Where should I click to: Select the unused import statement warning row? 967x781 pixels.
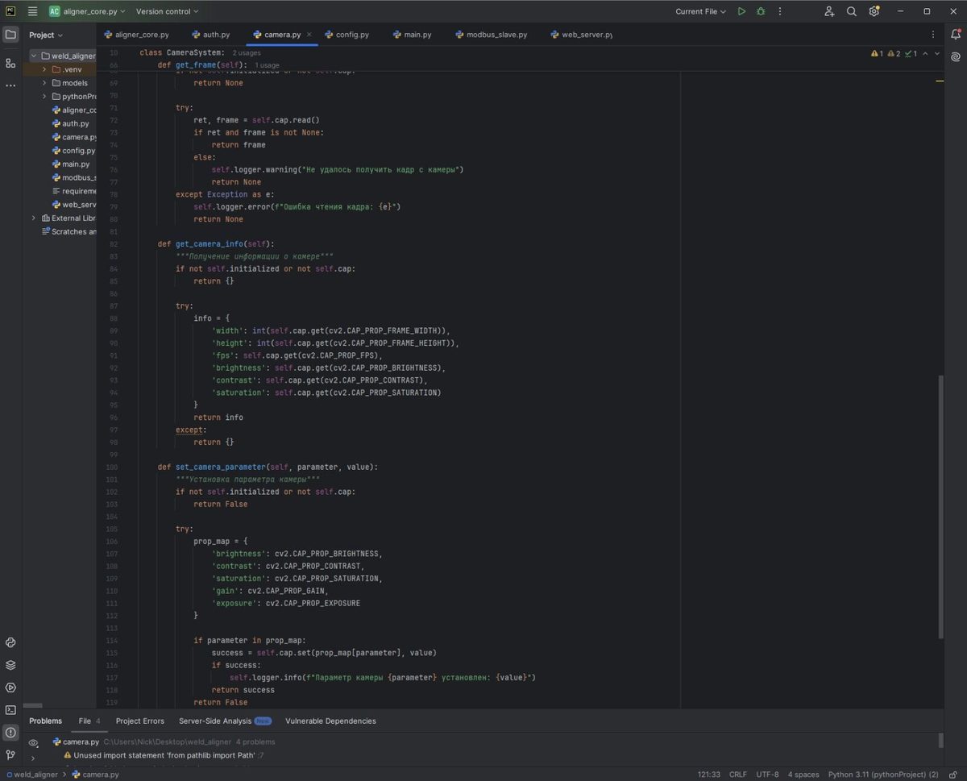tap(164, 756)
